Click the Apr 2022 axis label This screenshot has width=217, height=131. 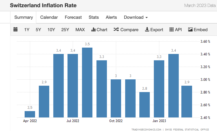pos(30,121)
